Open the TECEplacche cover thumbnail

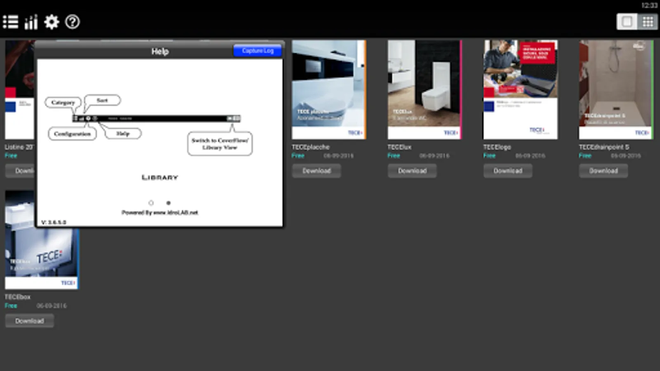click(329, 89)
